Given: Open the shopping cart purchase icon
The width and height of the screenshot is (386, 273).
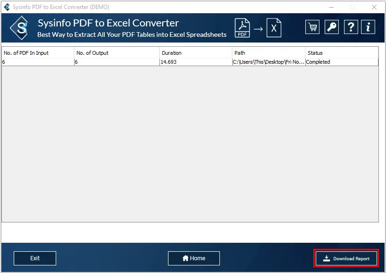Looking at the screenshot, I should [x=312, y=27].
